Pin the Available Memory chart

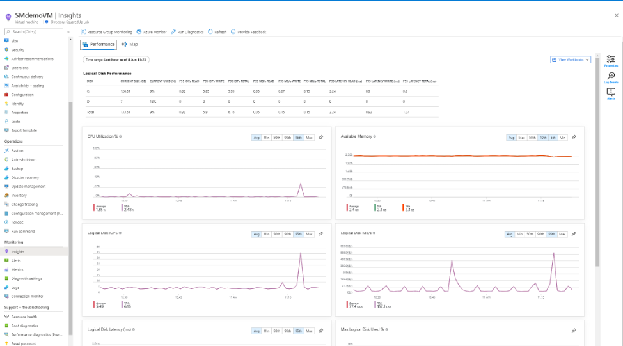[574, 138]
